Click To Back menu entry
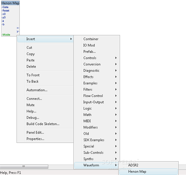This screenshot has width=186, height=175. click(45, 81)
